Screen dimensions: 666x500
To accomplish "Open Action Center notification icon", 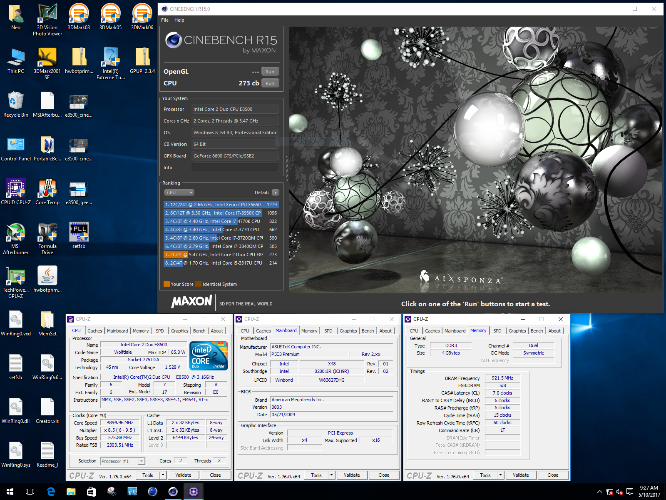I will (630, 492).
